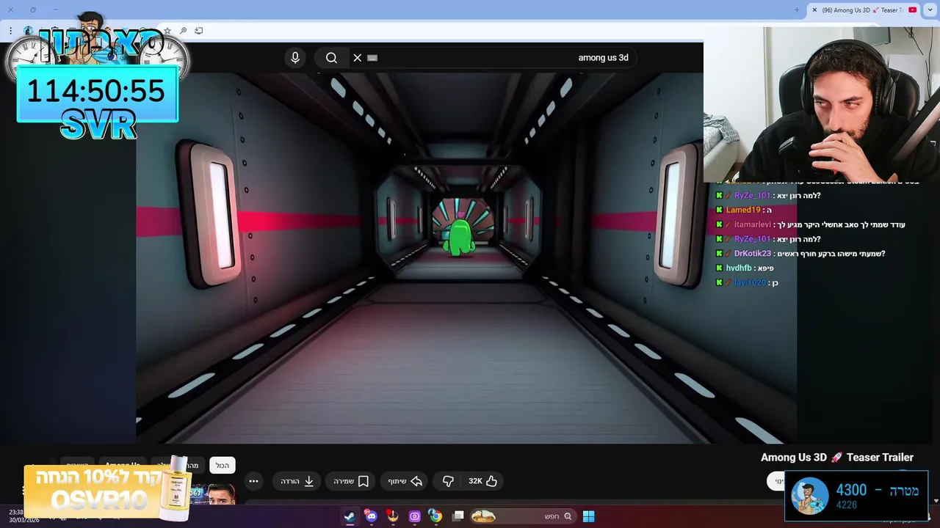The width and height of the screenshot is (940, 528).
Task: Like the video (32K thumbs up)
Action: pyautogui.click(x=482, y=481)
